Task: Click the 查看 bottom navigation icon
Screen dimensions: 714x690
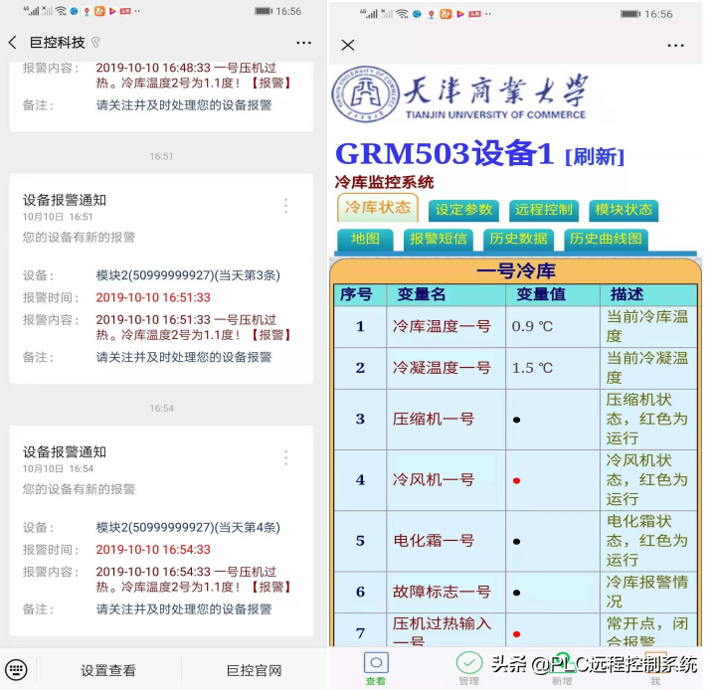Action: [x=376, y=668]
